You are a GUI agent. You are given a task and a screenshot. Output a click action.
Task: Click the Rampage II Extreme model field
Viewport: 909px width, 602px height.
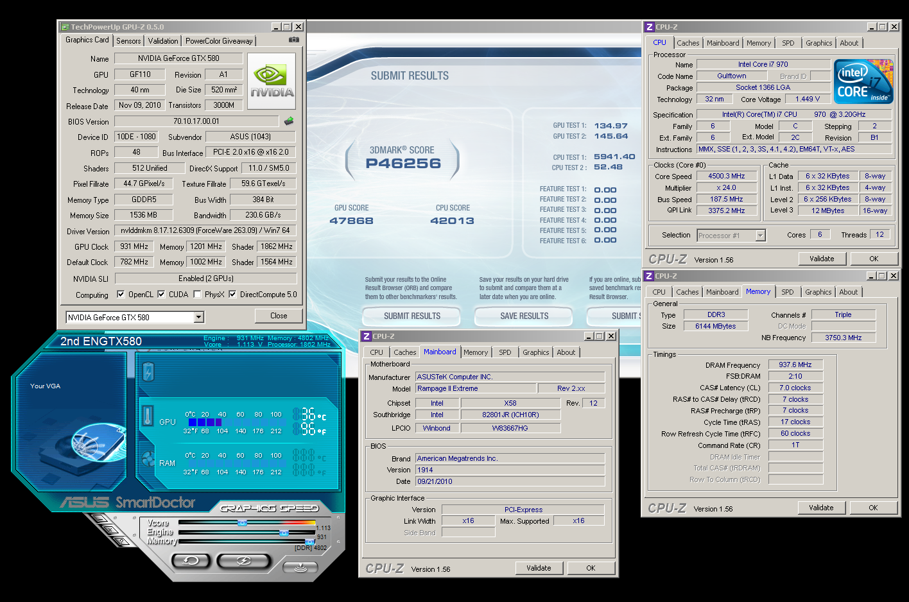[476, 388]
